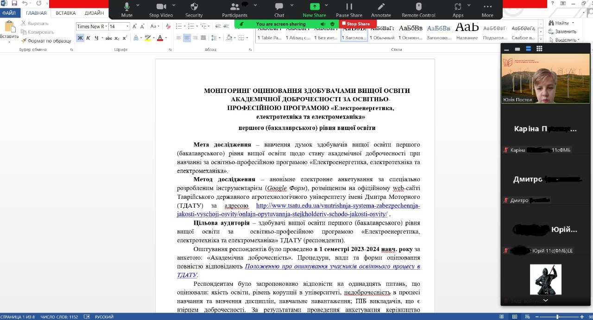
Task: Select the Название style
Action: pos(467,31)
